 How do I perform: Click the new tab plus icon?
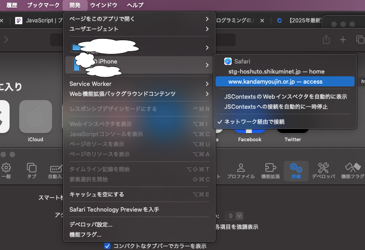click(343, 40)
